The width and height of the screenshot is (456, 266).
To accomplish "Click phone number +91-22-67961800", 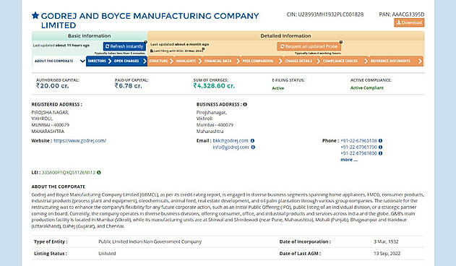I will click(x=359, y=153).
